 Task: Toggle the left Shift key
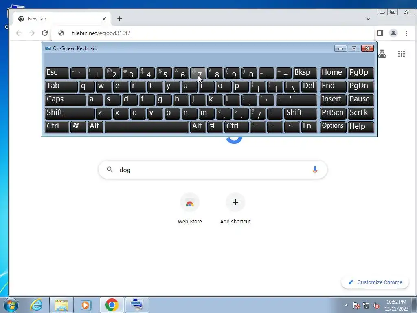[x=70, y=113]
